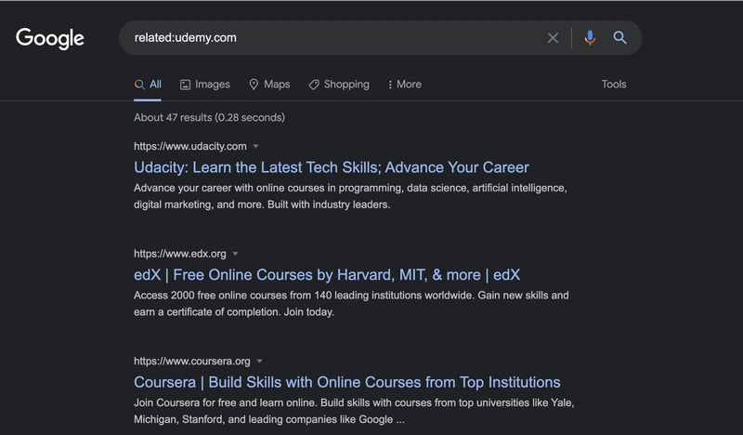The height and width of the screenshot is (435, 743).
Task: Click the About 47 results count text
Action: pyautogui.click(x=209, y=118)
